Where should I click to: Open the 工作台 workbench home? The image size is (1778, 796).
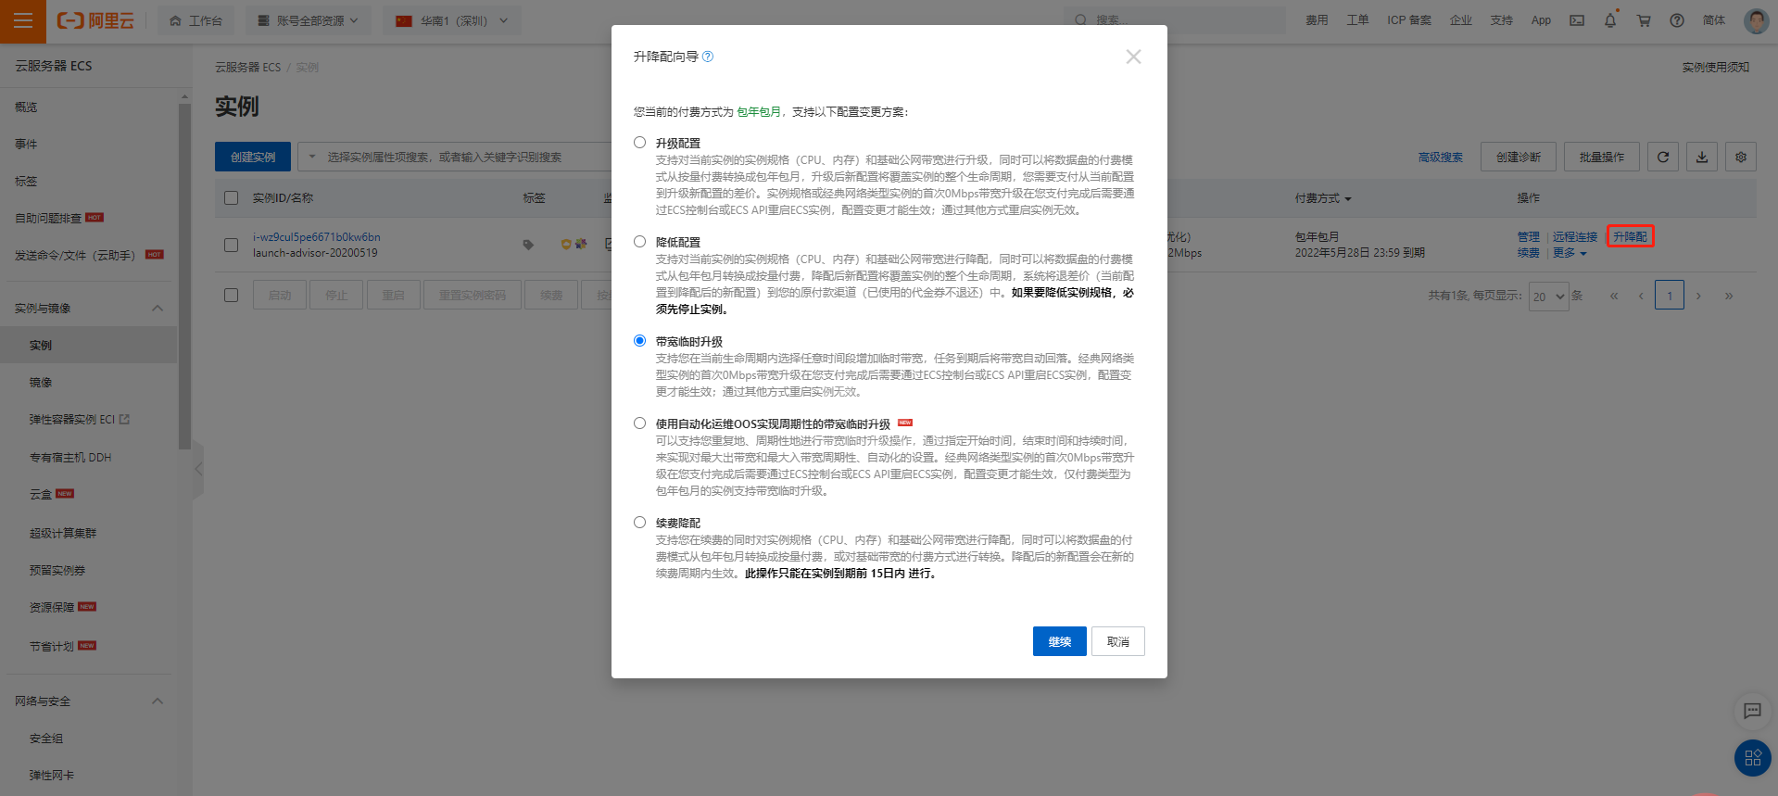[195, 20]
